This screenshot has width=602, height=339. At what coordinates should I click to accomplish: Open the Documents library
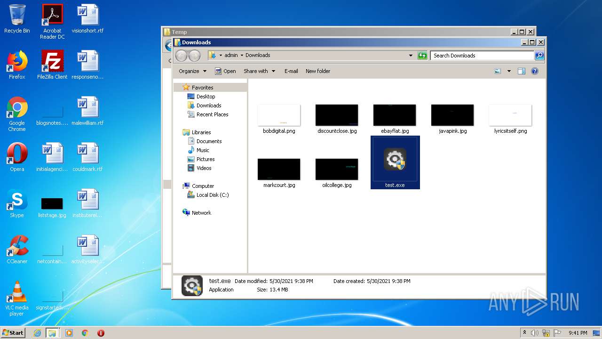pos(205,141)
